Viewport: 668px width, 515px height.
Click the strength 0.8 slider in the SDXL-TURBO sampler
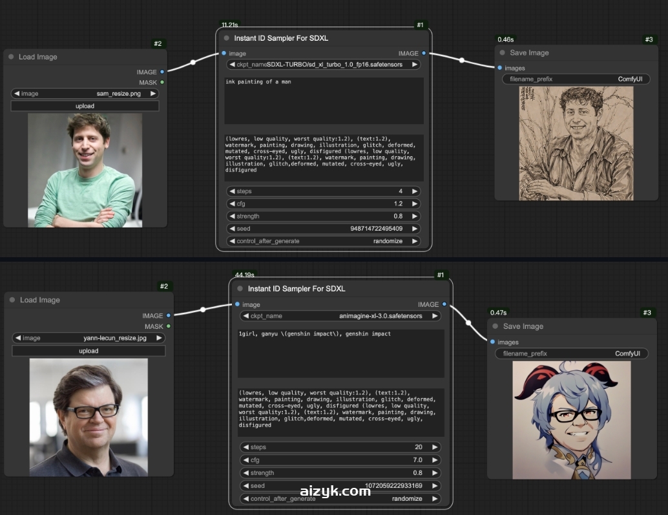coord(323,216)
